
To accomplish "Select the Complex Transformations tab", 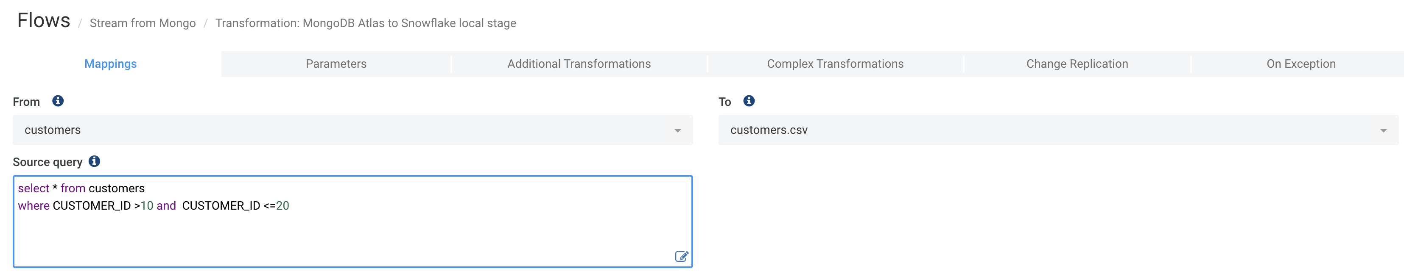I will coord(835,64).
